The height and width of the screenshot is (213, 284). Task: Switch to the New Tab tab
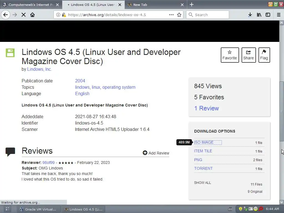click(156, 5)
